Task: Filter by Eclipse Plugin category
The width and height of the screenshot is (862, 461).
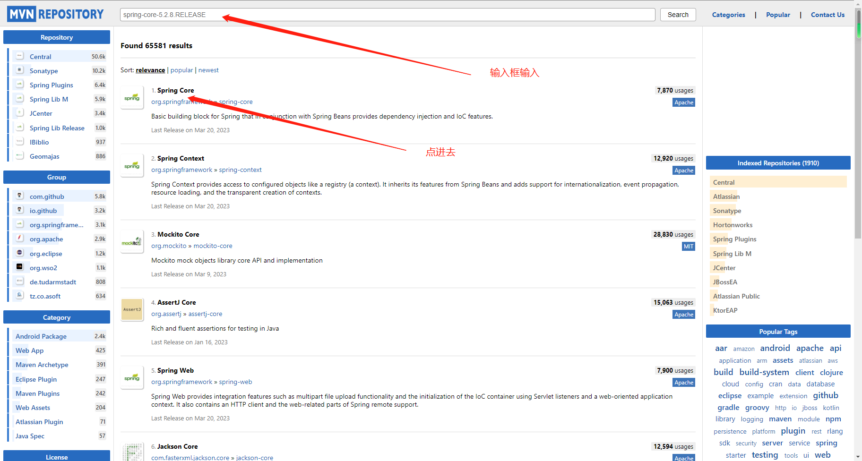Action: [x=36, y=379]
